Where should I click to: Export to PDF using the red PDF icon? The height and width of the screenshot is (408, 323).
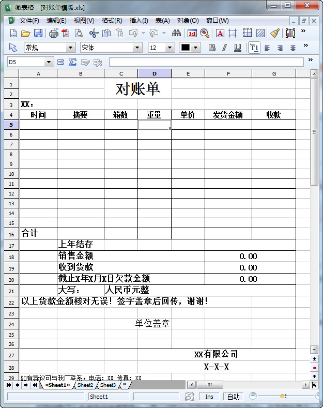click(66, 33)
